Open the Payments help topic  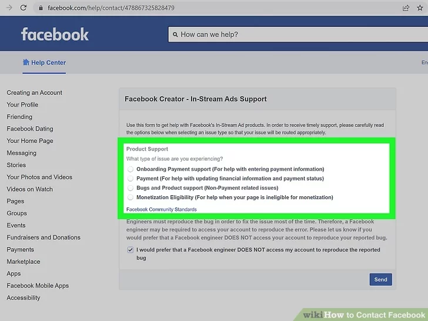[x=21, y=250]
